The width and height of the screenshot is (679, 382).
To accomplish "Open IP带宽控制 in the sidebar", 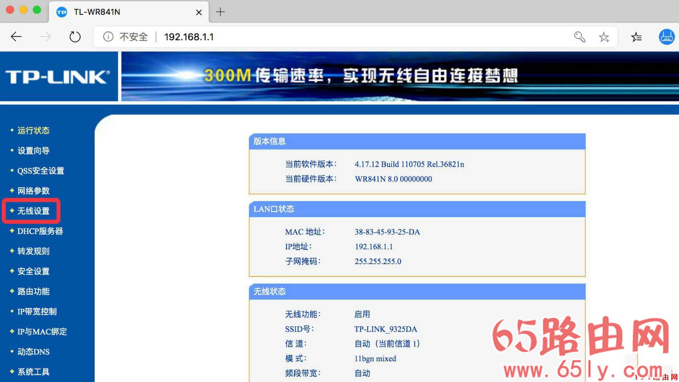I will point(37,312).
